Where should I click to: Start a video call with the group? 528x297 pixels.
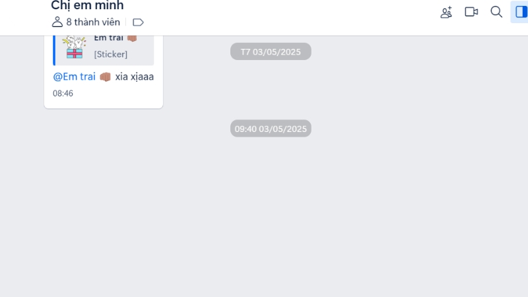(x=471, y=12)
